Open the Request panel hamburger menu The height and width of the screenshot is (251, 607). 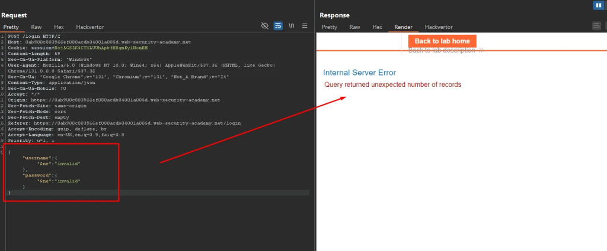click(x=305, y=26)
